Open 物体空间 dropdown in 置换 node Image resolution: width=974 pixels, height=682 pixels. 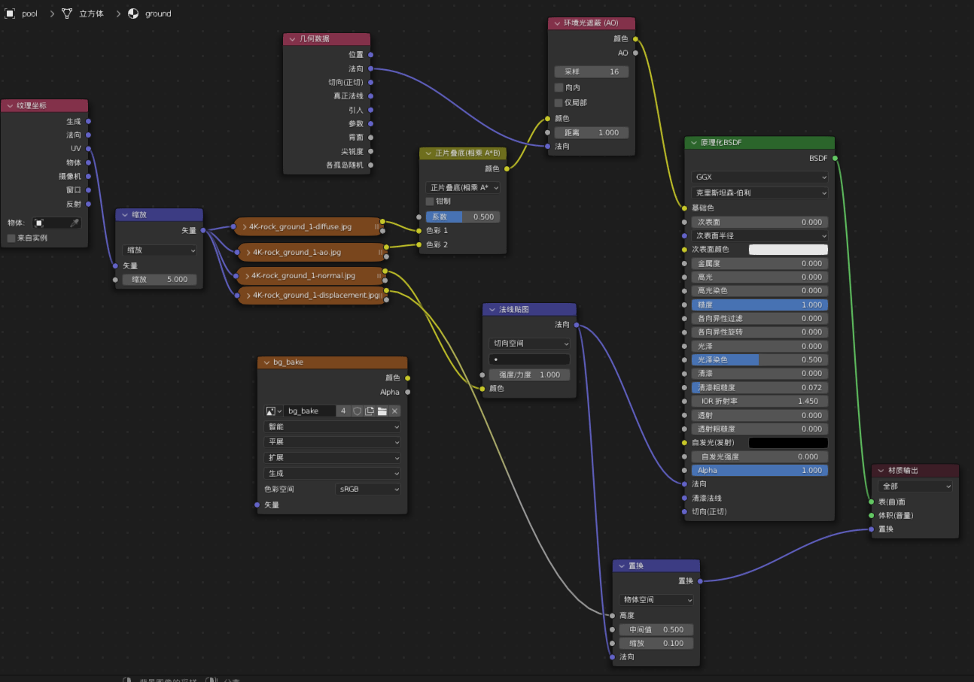(x=656, y=600)
